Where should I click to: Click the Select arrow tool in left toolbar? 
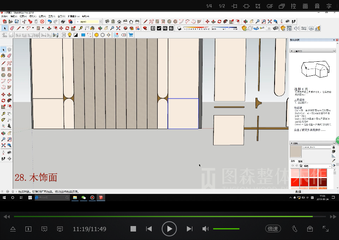3,49
